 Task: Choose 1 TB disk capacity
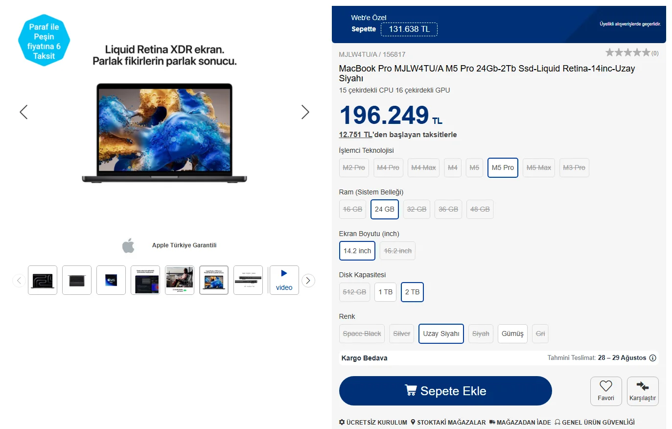pyautogui.click(x=386, y=292)
